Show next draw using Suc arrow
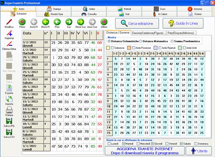Screen dimensions: 215x157 point(69,22)
